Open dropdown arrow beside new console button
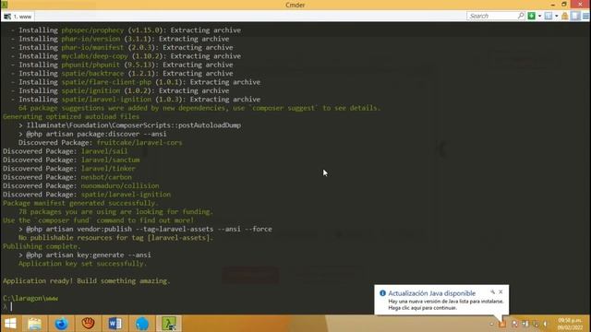The width and height of the screenshot is (591, 332). click(x=539, y=16)
